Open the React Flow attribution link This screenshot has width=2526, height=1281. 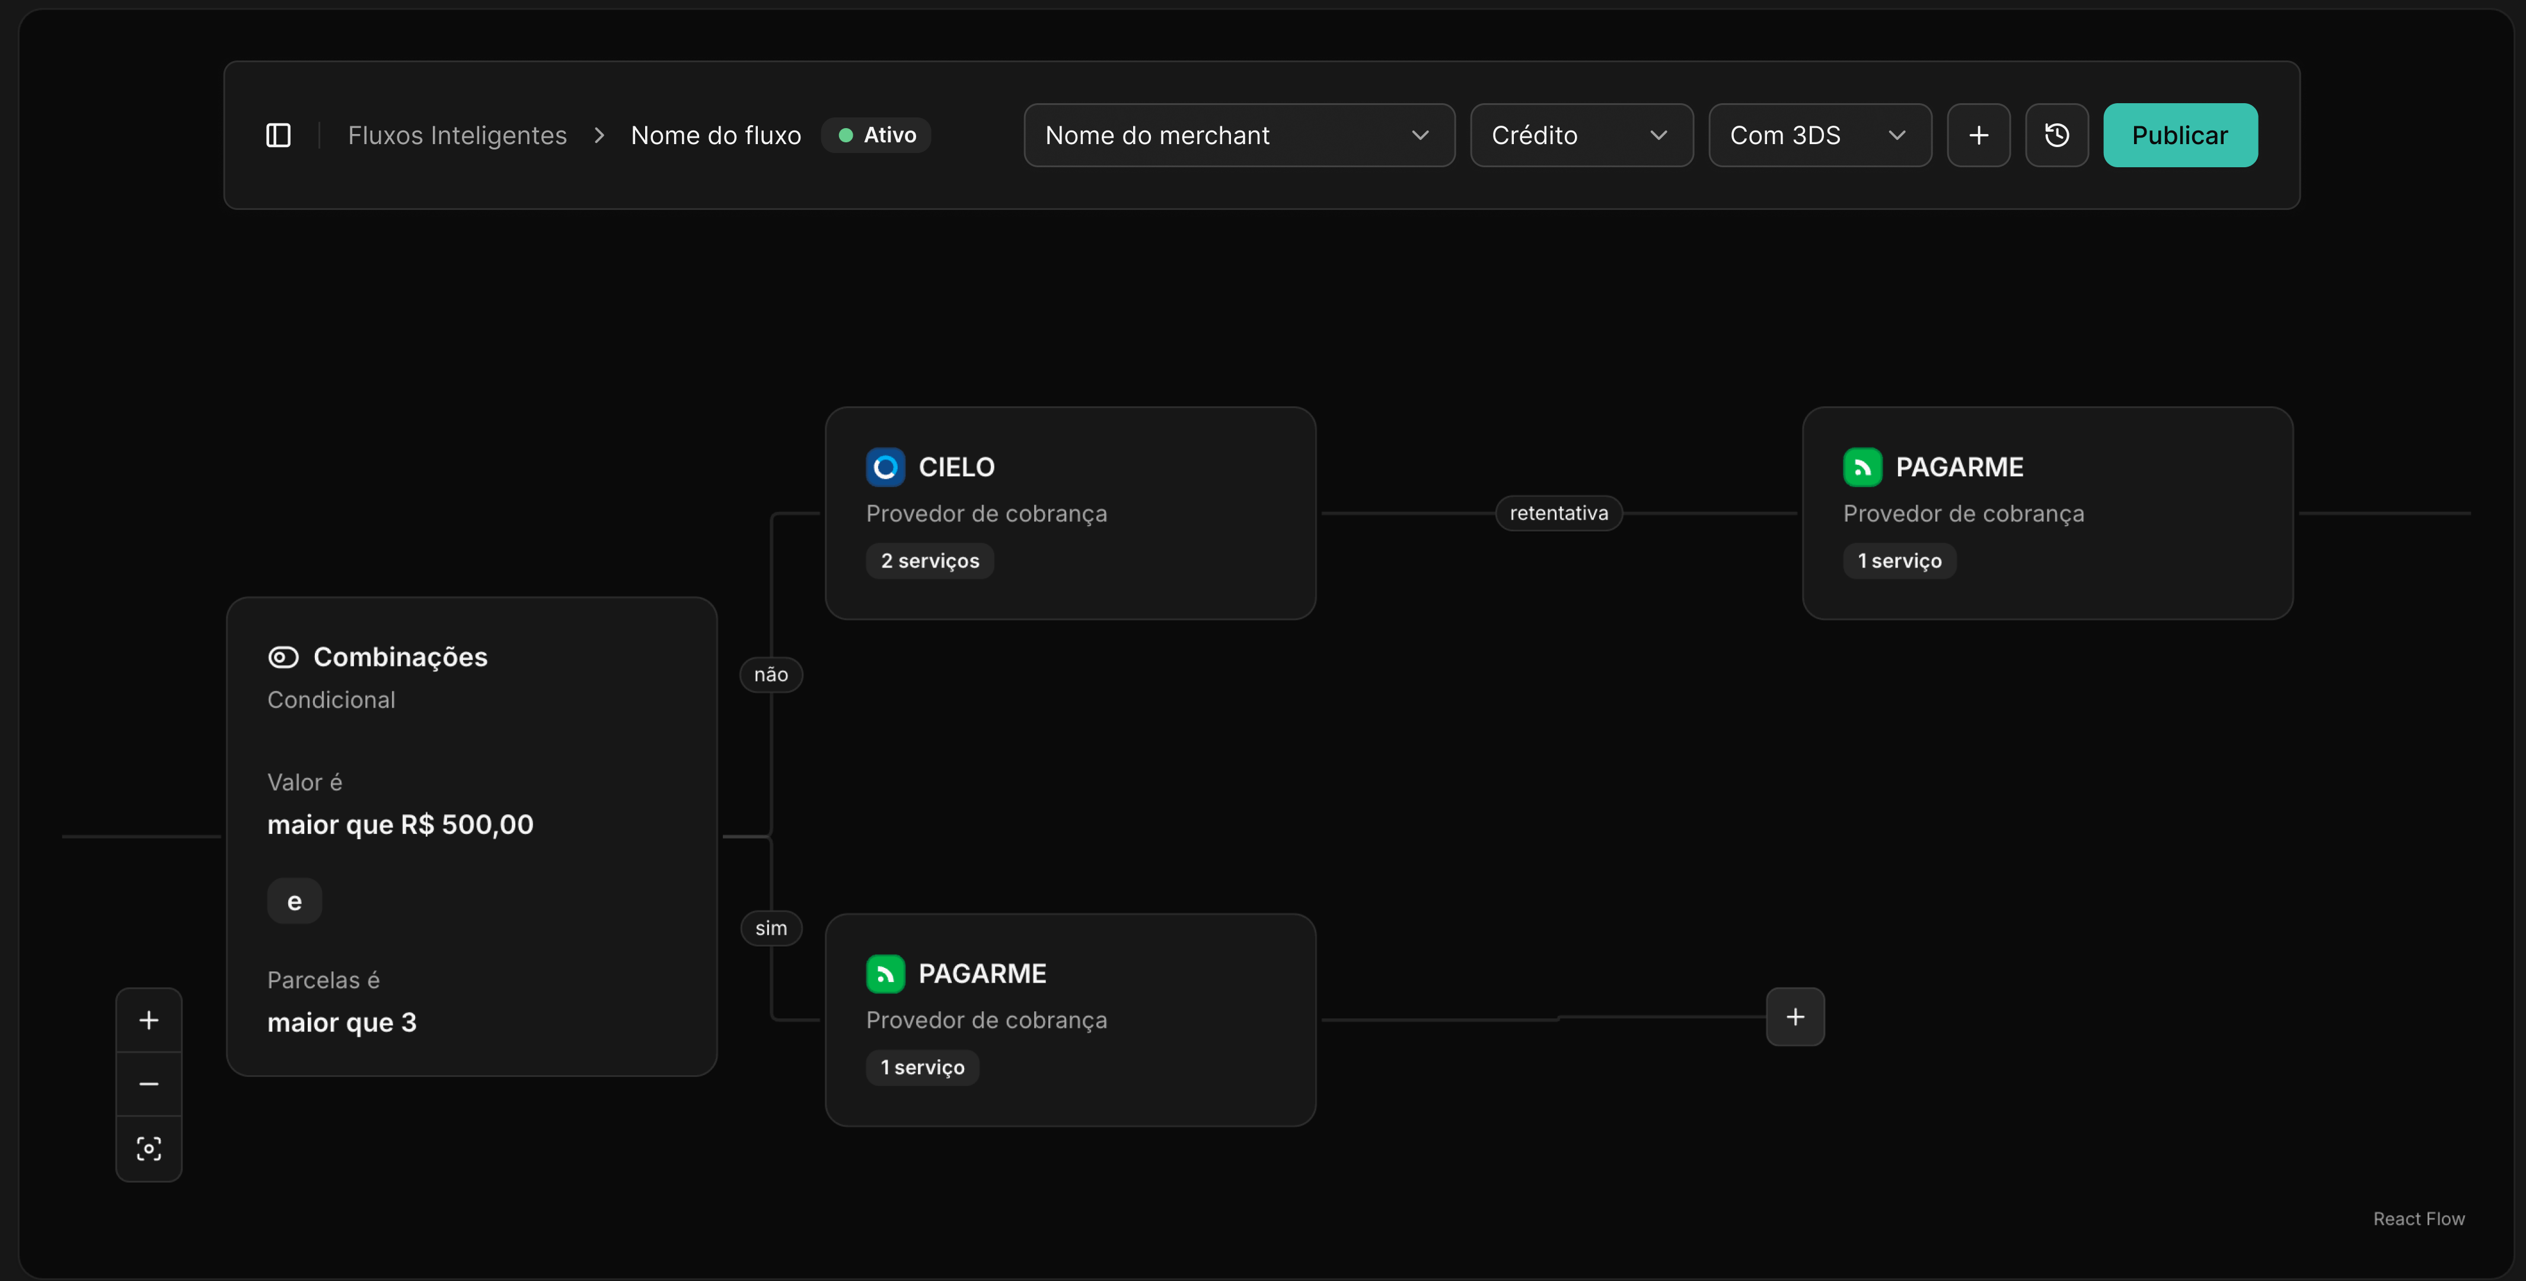(x=2418, y=1218)
